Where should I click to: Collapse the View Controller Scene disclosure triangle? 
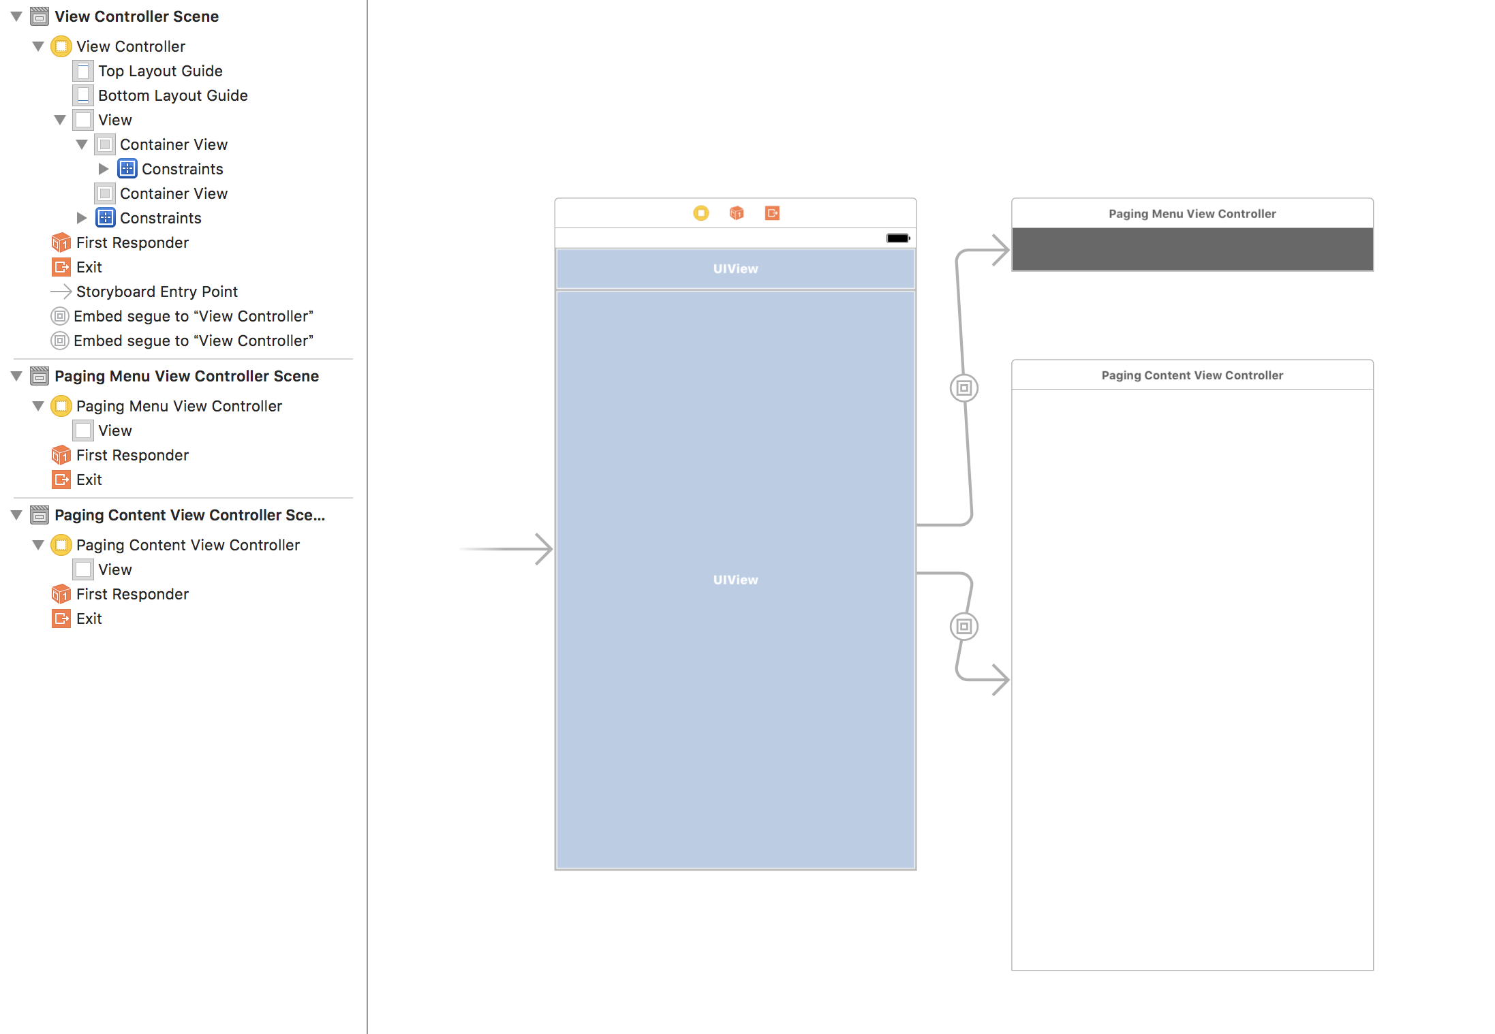17,16
